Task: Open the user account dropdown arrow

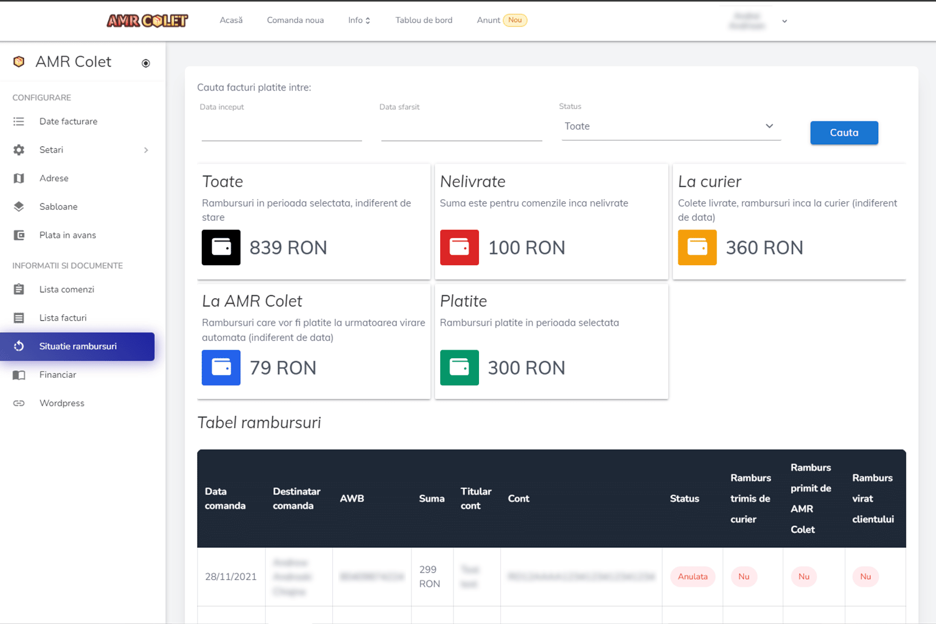Action: click(x=784, y=21)
